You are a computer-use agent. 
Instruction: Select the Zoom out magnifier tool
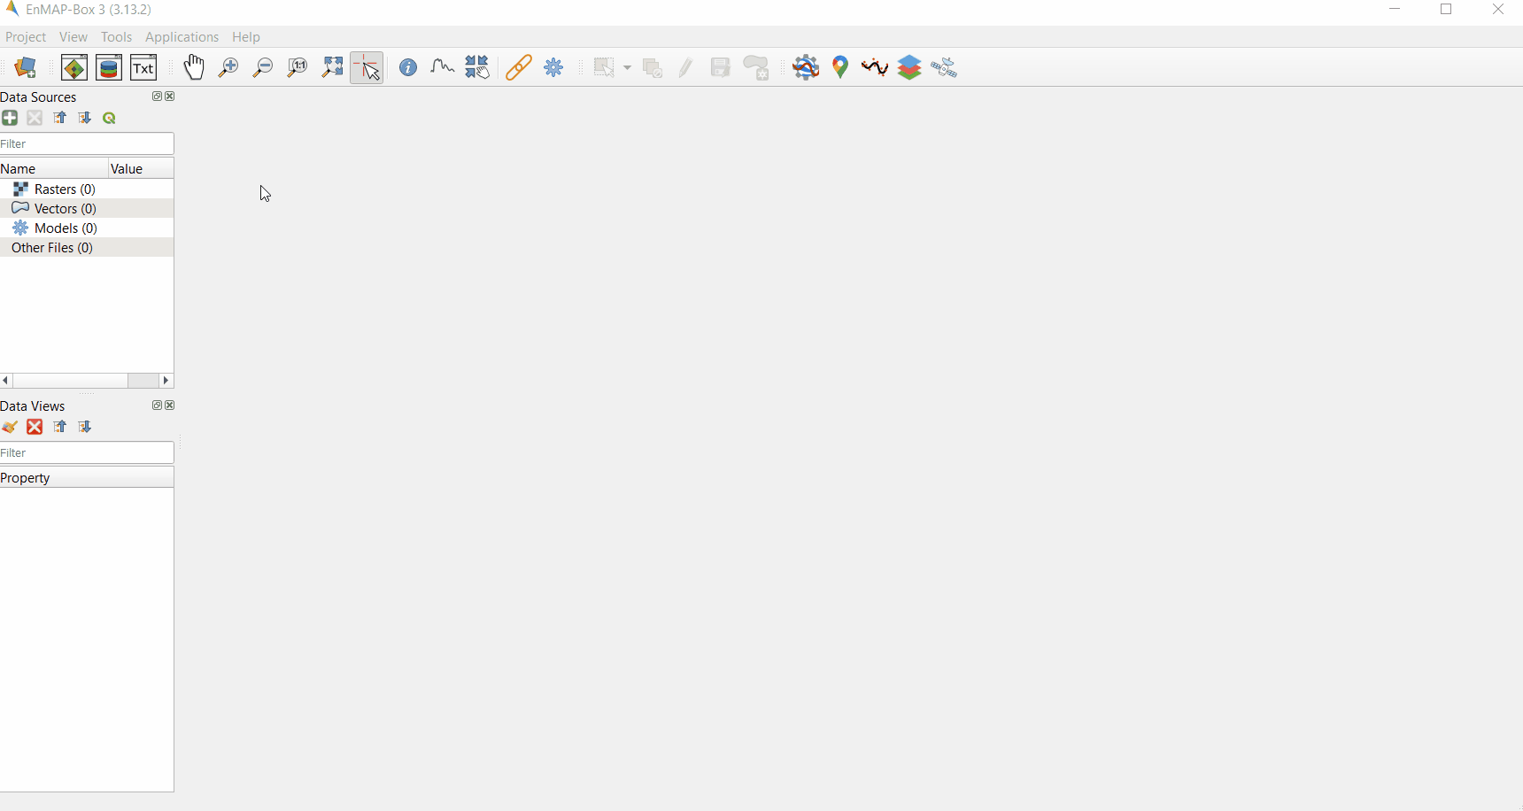click(263, 68)
